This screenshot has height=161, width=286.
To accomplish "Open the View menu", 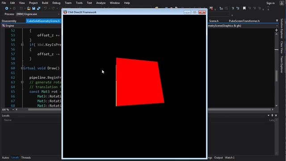I will [22, 3].
